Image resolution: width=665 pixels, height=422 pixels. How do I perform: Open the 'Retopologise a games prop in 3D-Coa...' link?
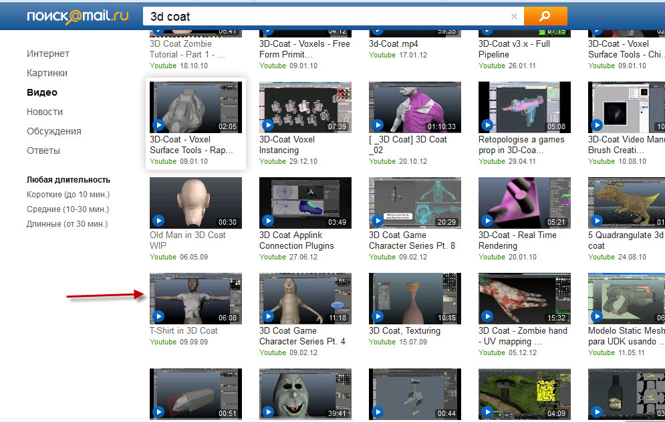[521, 144]
